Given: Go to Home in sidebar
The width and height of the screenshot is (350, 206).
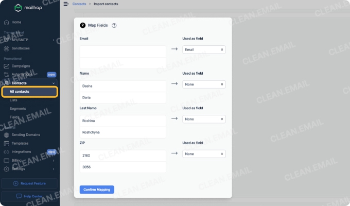Looking at the screenshot, I should pyautogui.click(x=16, y=22).
